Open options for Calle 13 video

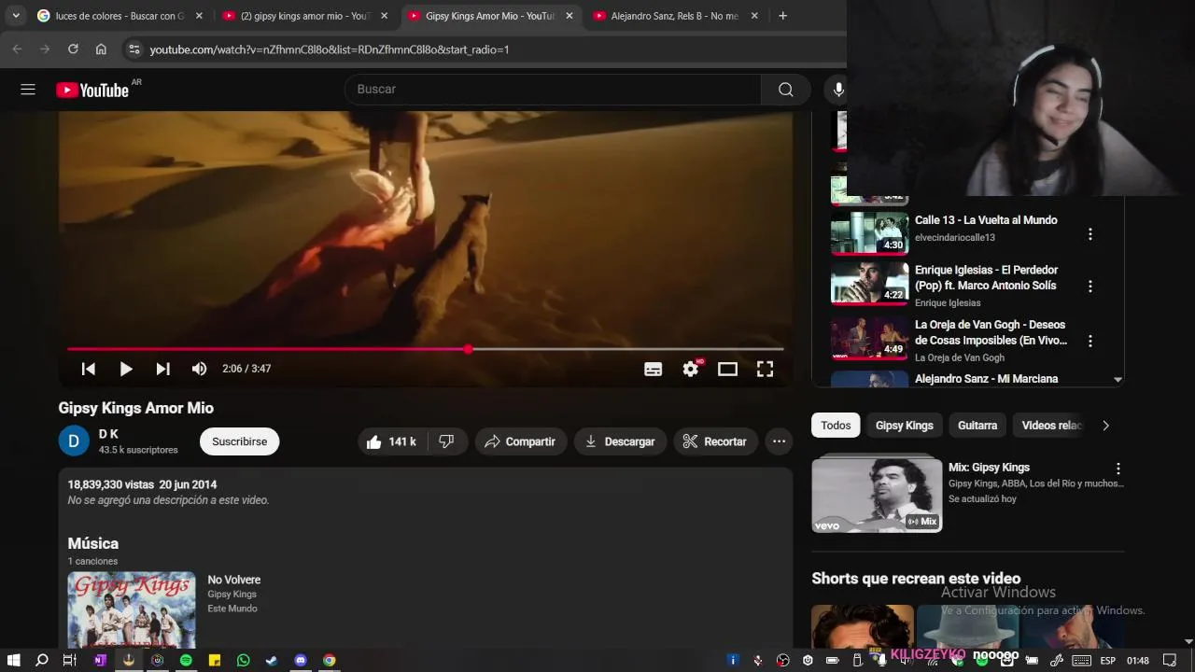(x=1090, y=234)
